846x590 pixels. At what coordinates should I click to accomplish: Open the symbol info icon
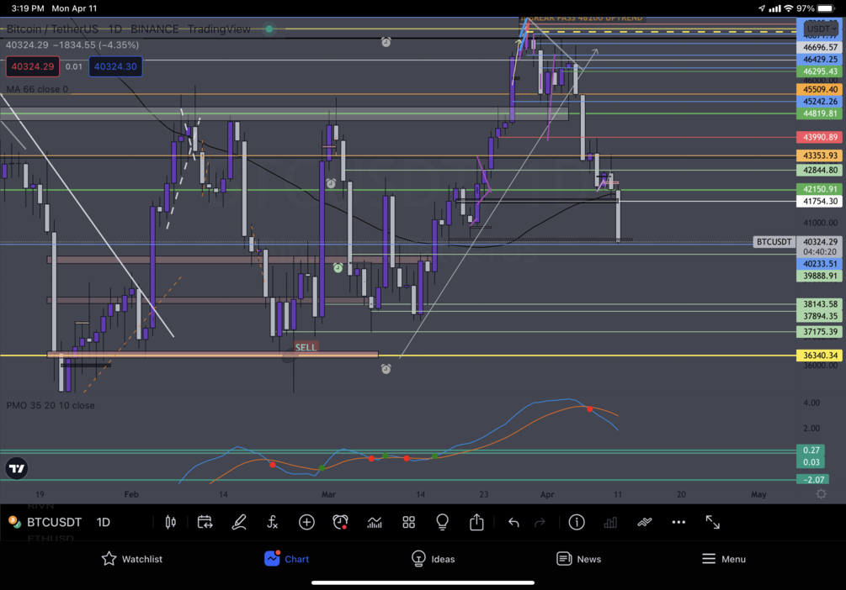click(577, 522)
